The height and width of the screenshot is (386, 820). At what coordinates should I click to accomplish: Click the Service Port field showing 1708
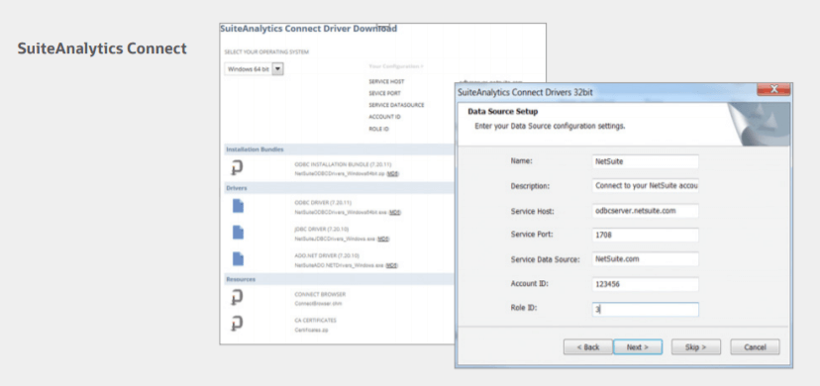[x=646, y=235]
